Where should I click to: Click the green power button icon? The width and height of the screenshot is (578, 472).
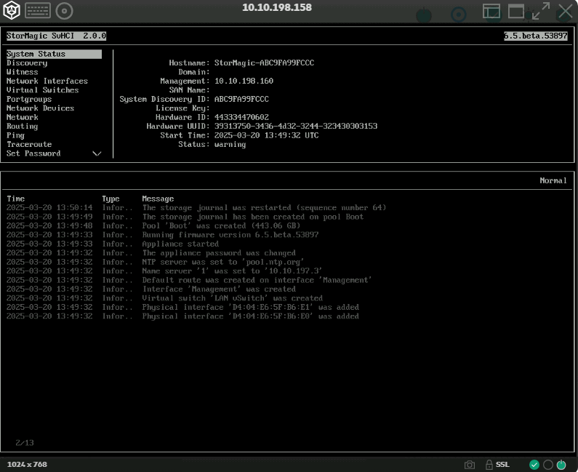click(x=561, y=465)
